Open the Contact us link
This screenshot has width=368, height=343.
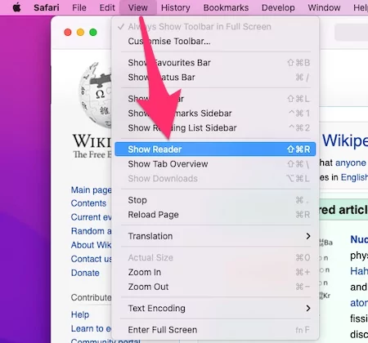(91, 259)
